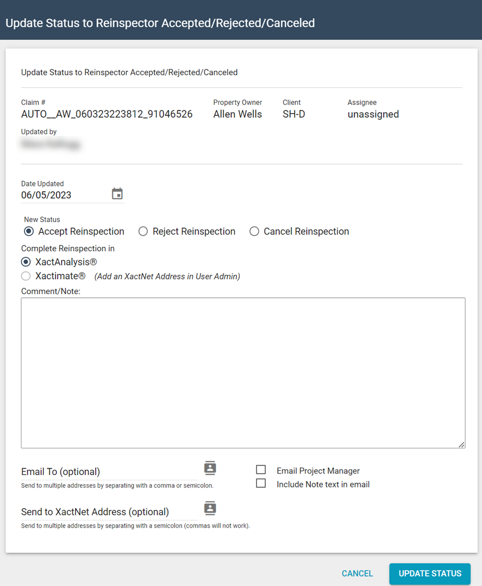Click the claim number AUTO__AW_060323223812_91046526
482x586 pixels.
pyautogui.click(x=107, y=114)
